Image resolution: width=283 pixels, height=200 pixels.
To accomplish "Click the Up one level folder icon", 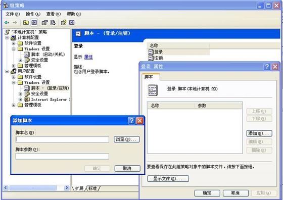I will click(x=26, y=23).
